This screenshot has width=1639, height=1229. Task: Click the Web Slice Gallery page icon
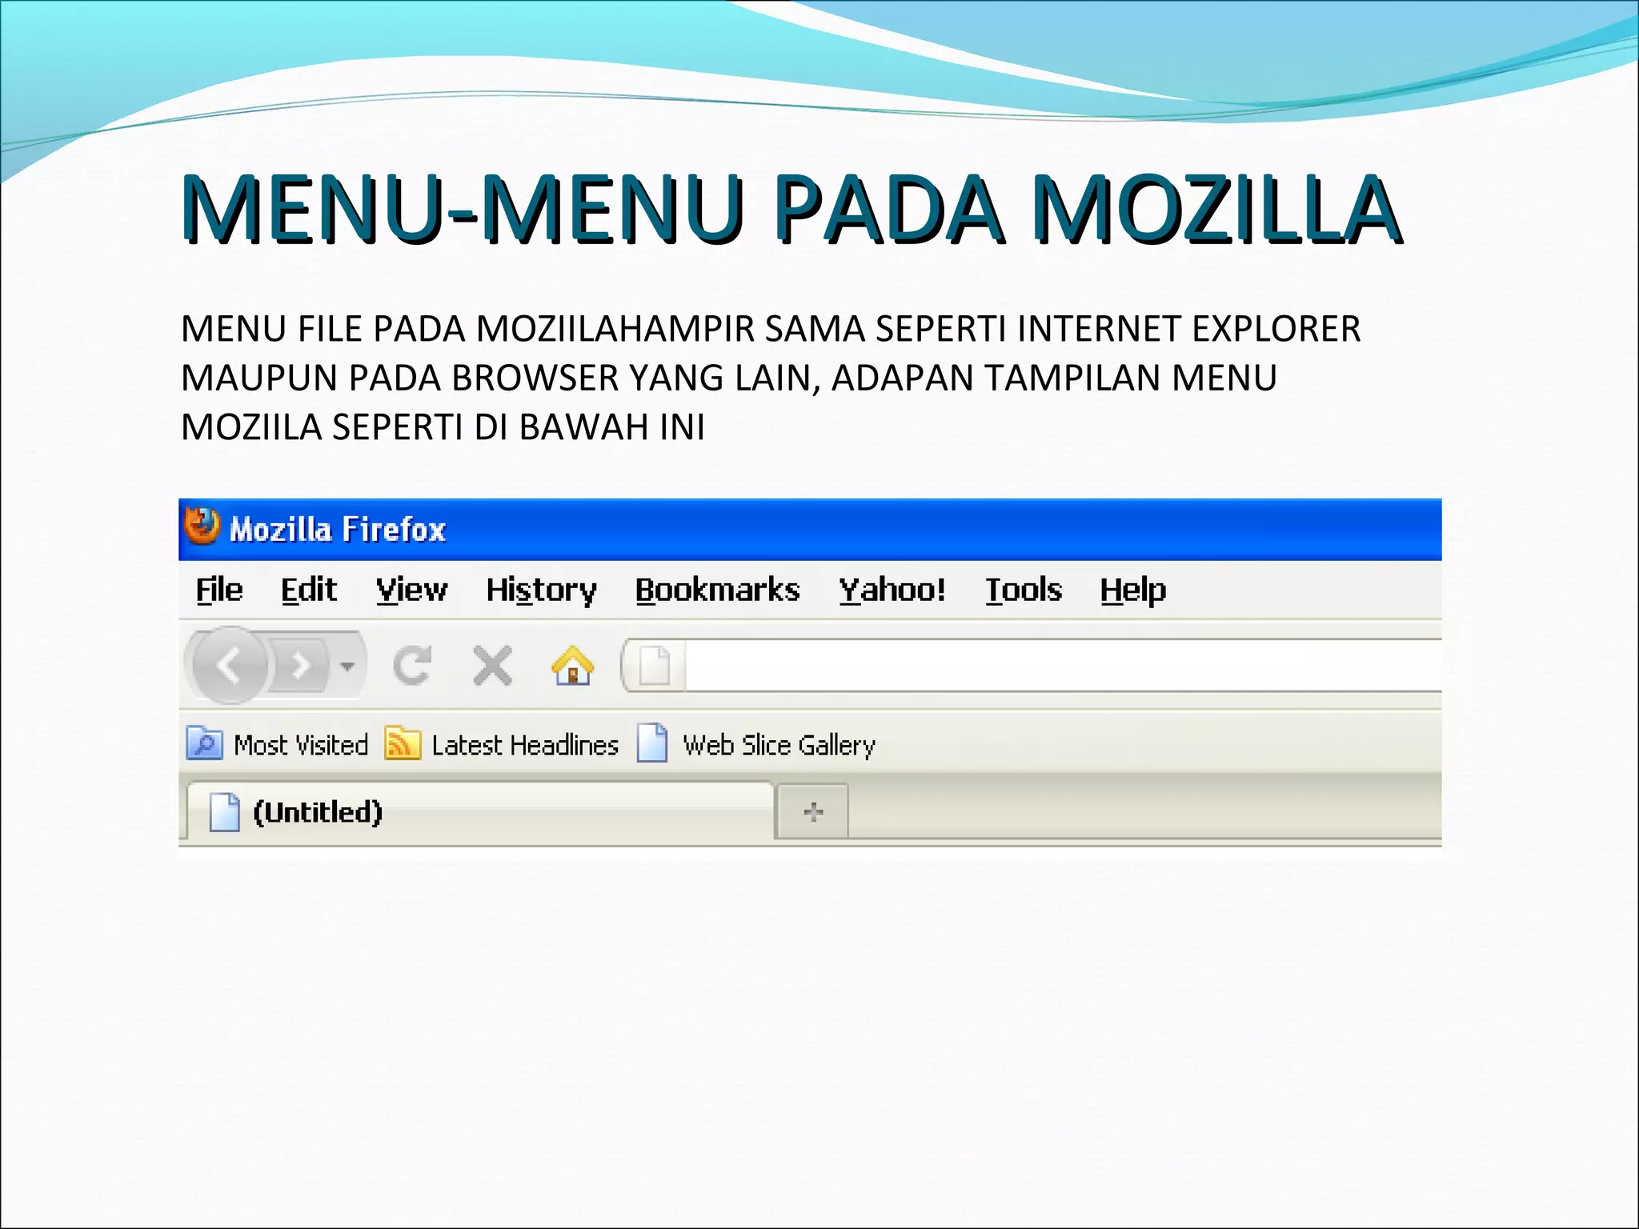point(652,743)
